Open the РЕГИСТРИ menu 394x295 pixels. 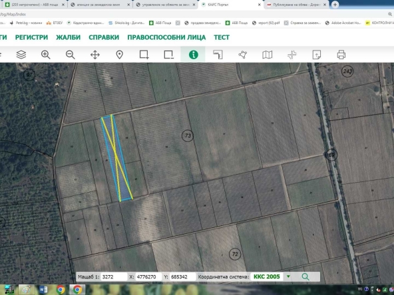31,37
